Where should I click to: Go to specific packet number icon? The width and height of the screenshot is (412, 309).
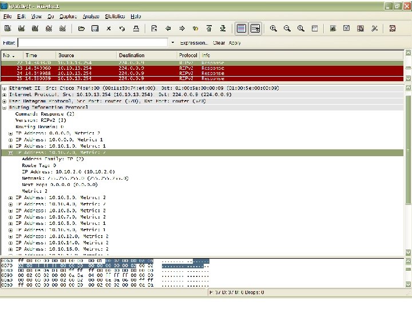tap(195, 29)
